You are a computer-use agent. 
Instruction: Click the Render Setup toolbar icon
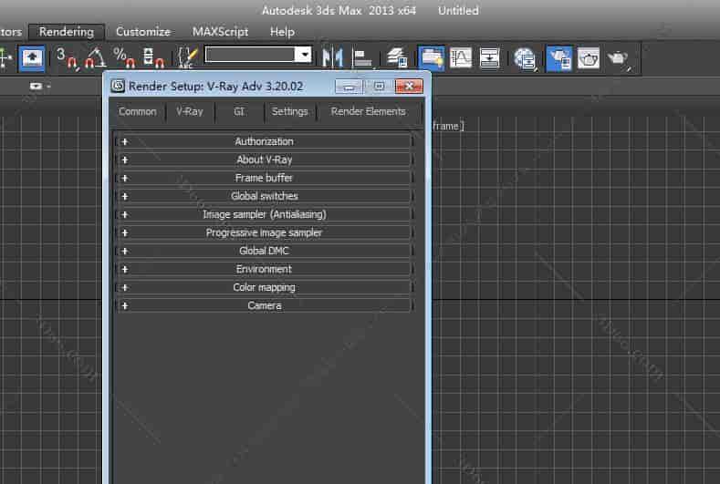point(557,57)
